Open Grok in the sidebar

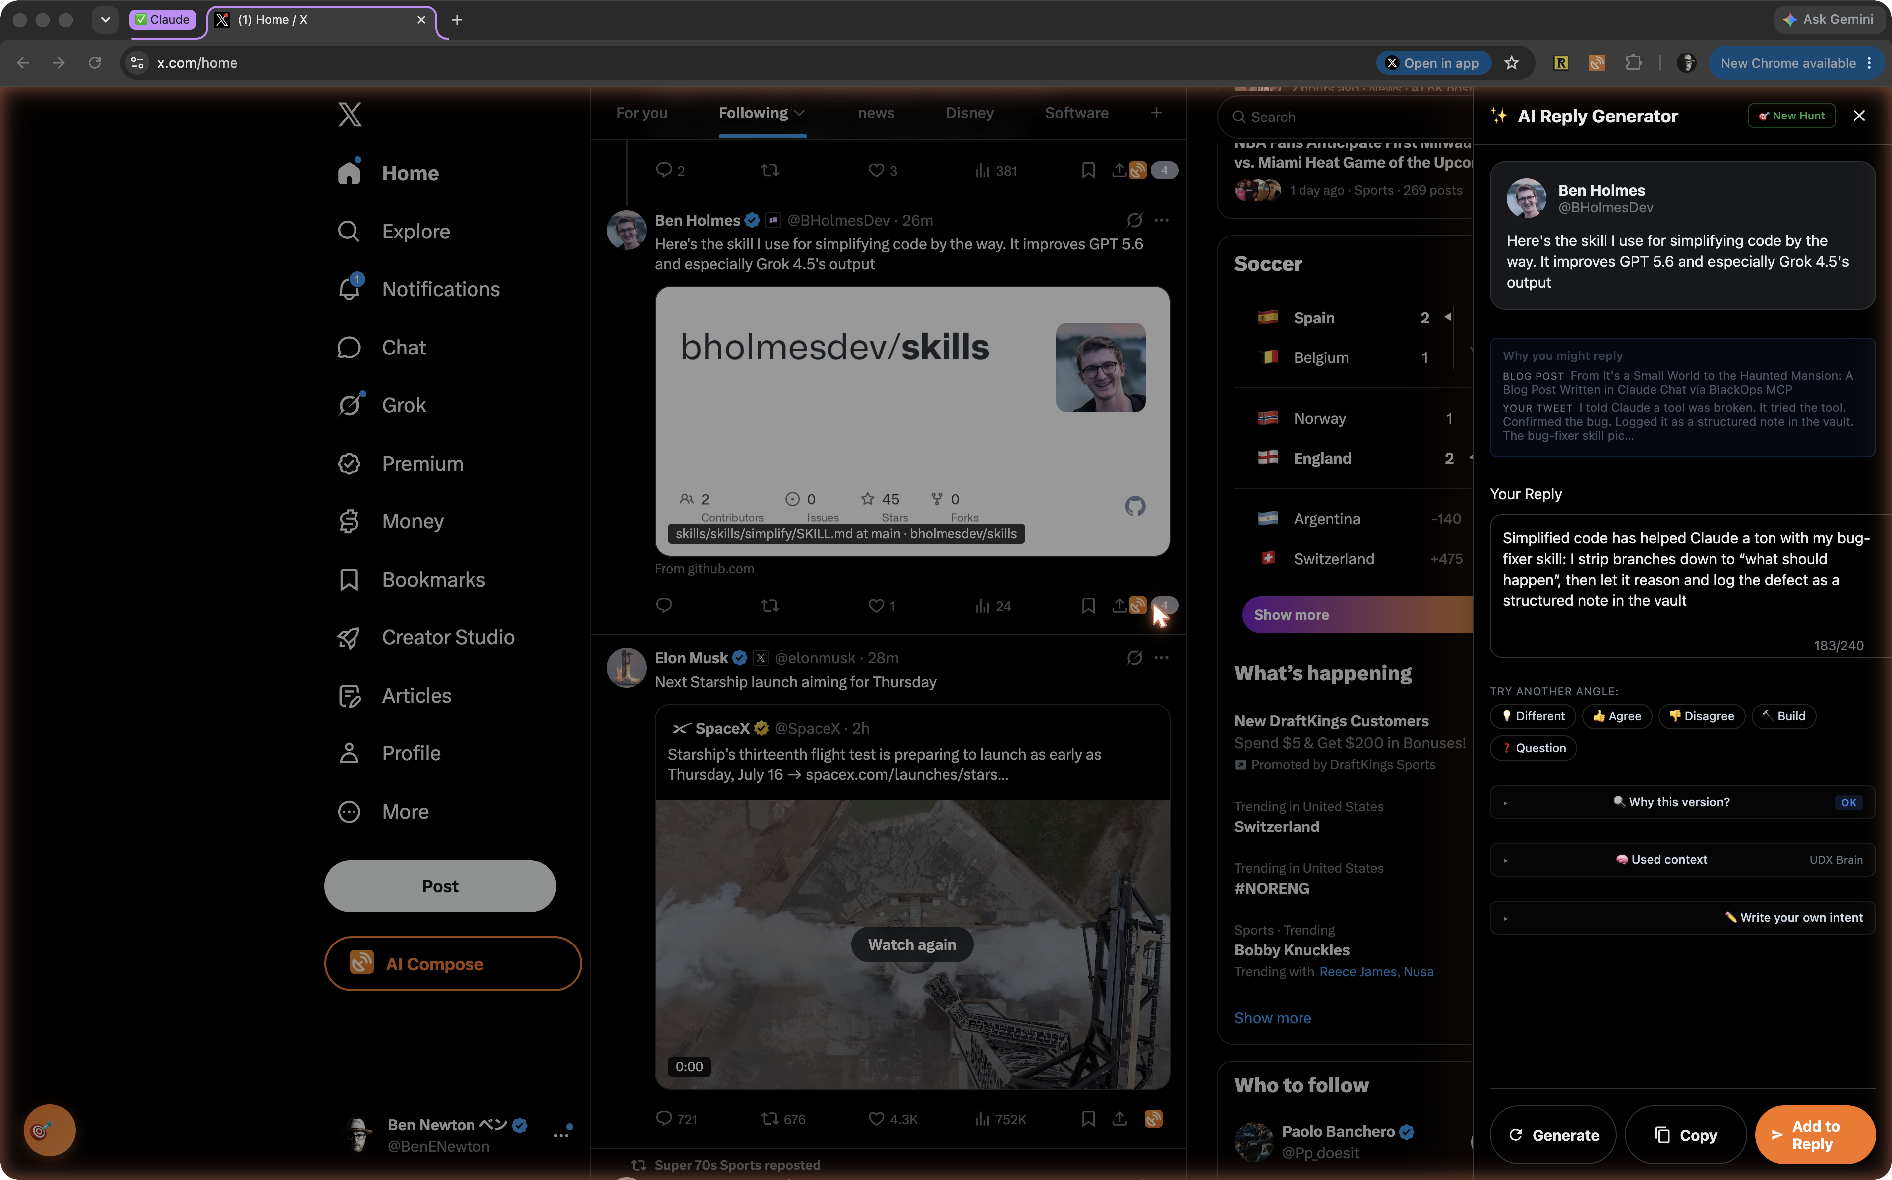coord(381,405)
